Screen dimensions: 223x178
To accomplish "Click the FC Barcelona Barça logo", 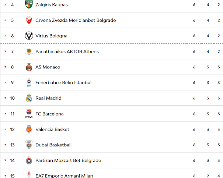I will point(29,114).
